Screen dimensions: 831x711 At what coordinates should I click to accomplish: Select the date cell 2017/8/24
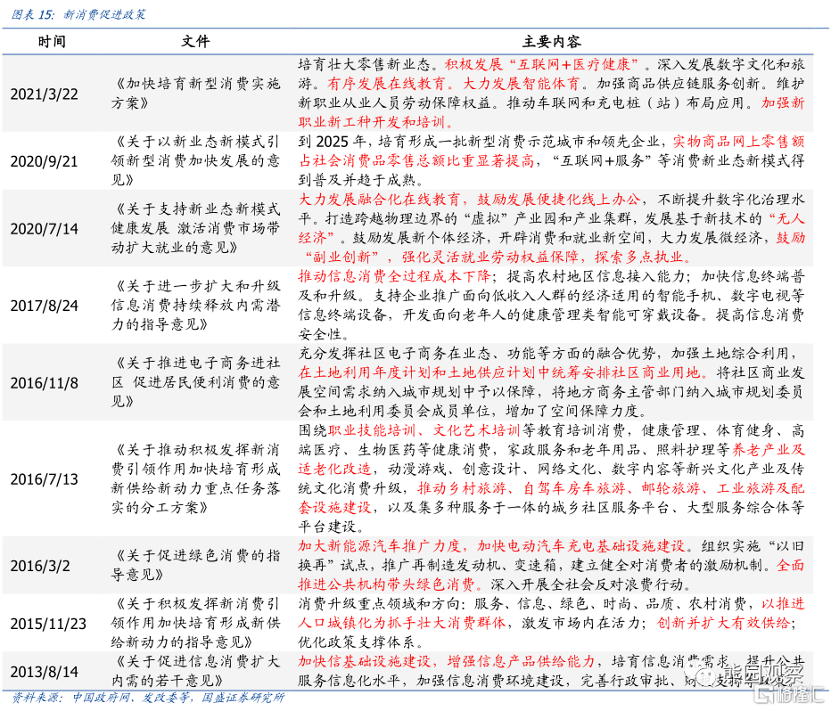pos(44,306)
